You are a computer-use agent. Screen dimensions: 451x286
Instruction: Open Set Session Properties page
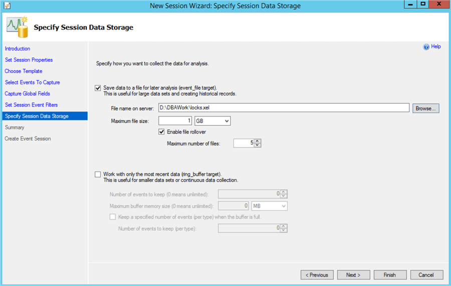(29, 60)
